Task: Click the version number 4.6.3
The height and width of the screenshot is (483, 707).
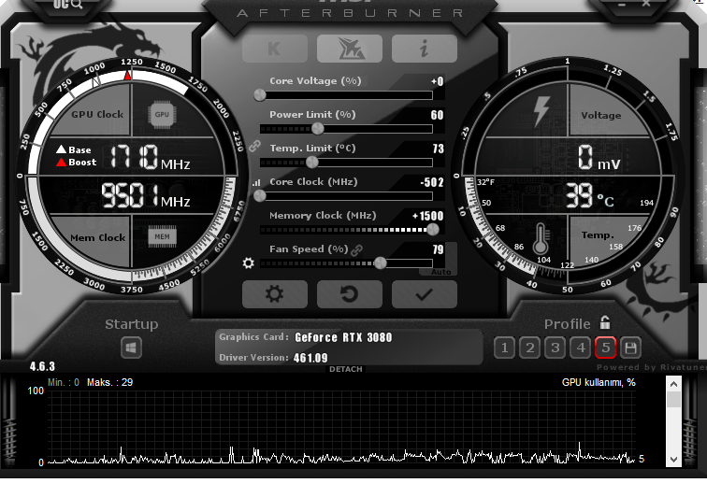Action: click(42, 366)
